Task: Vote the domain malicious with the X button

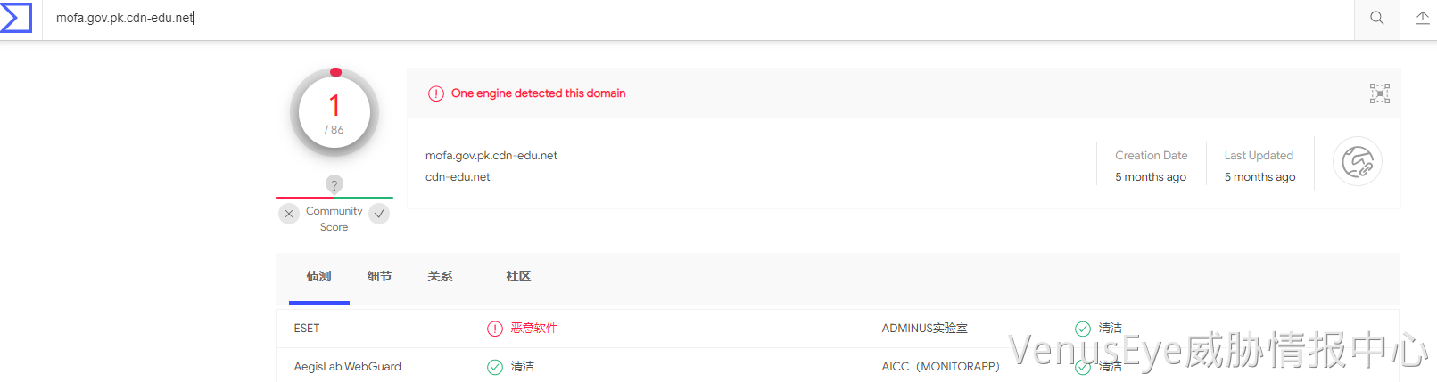Action: (x=289, y=214)
